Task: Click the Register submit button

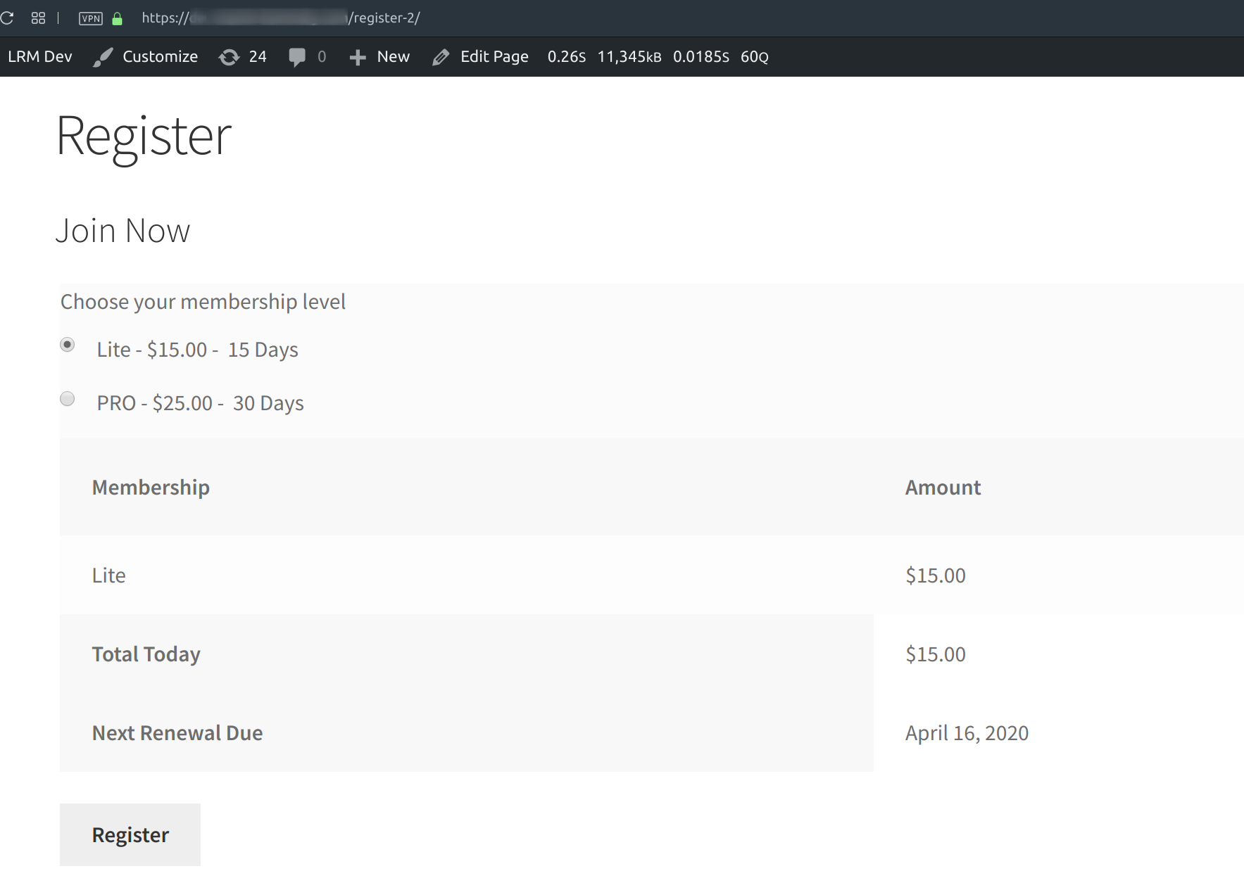Action: 130,834
